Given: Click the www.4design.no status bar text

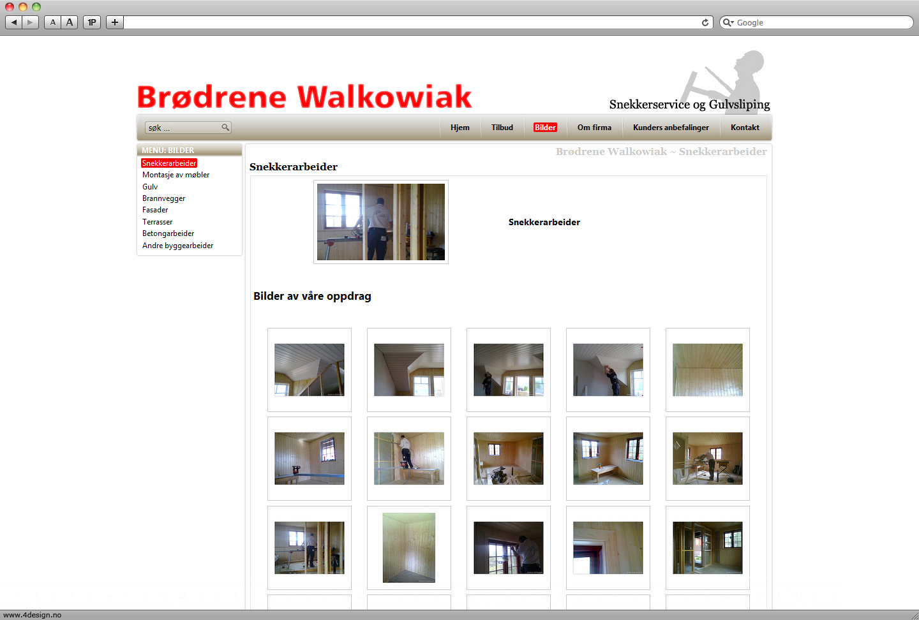Looking at the screenshot, I should (x=33, y=615).
